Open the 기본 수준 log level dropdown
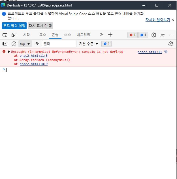 click(89, 44)
